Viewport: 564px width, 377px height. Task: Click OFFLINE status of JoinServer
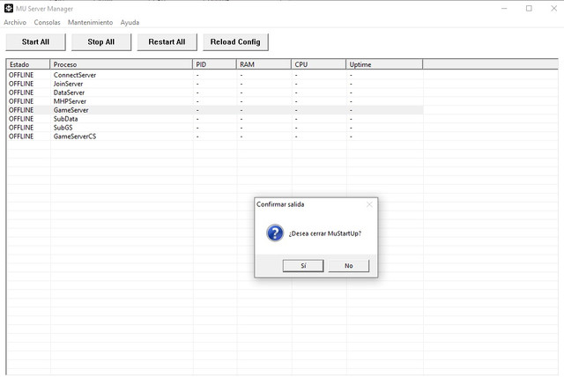[21, 84]
